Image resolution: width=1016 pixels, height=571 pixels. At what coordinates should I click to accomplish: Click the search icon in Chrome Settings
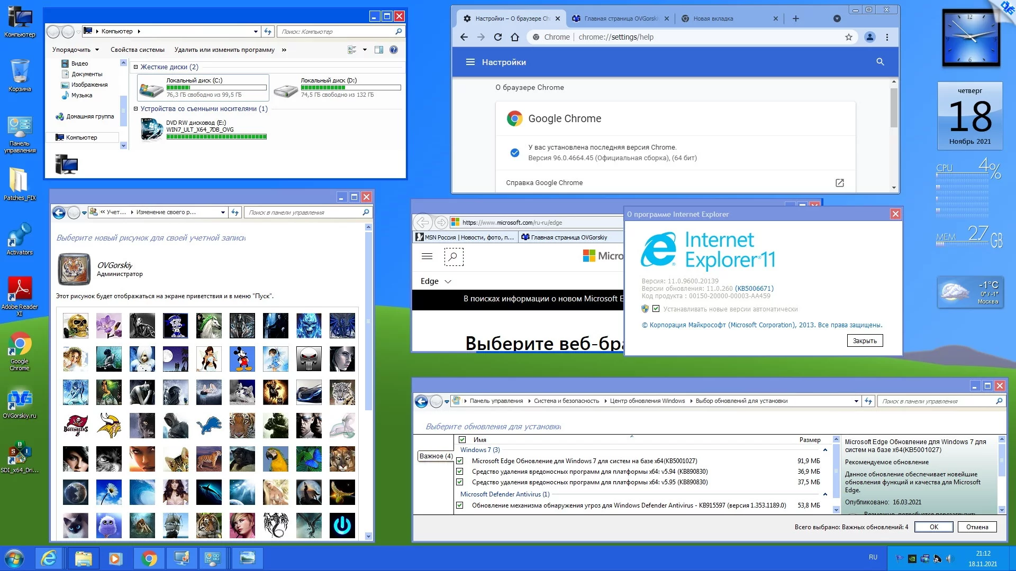point(880,62)
